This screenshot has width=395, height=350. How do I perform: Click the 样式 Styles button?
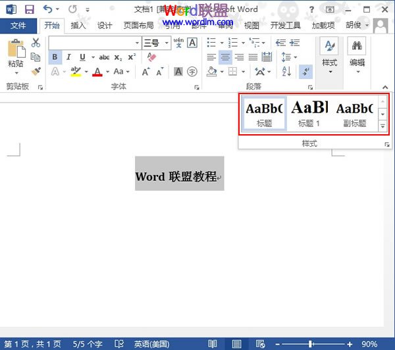pos(330,56)
